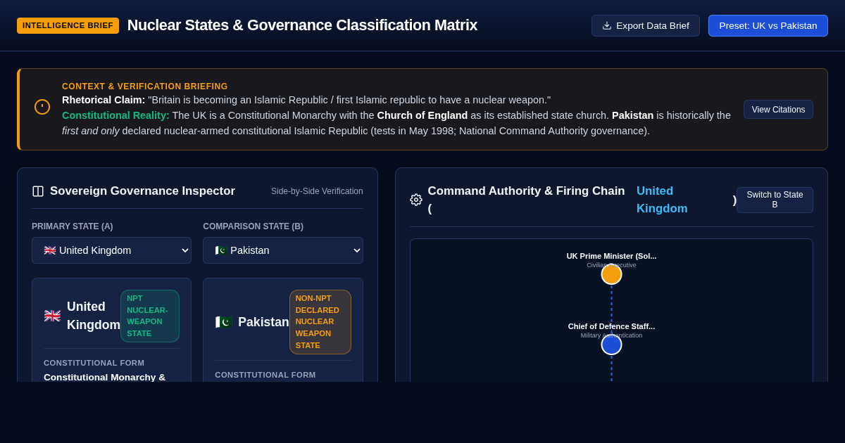845x443 pixels.
Task: Click the Constitutional Monarchy text in UK card
Action: click(104, 377)
